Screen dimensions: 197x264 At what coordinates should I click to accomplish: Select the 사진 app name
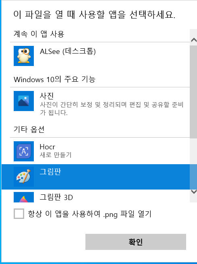coord(47,96)
